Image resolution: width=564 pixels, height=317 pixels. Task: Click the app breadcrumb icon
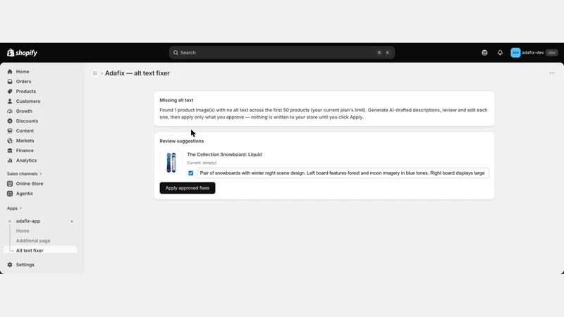tap(95, 73)
